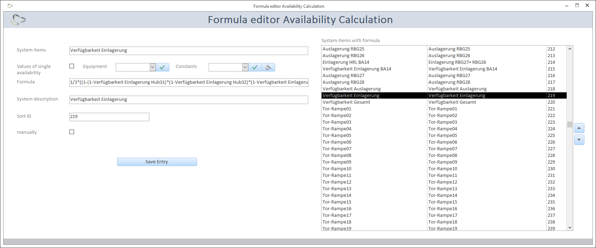Select Auslagerung RBG25 in the list
Screen dimensions: 596x248
coord(343,49)
